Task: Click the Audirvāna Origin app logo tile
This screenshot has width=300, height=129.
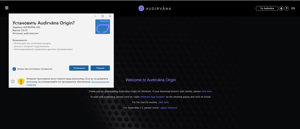Action: pyautogui.click(x=103, y=27)
